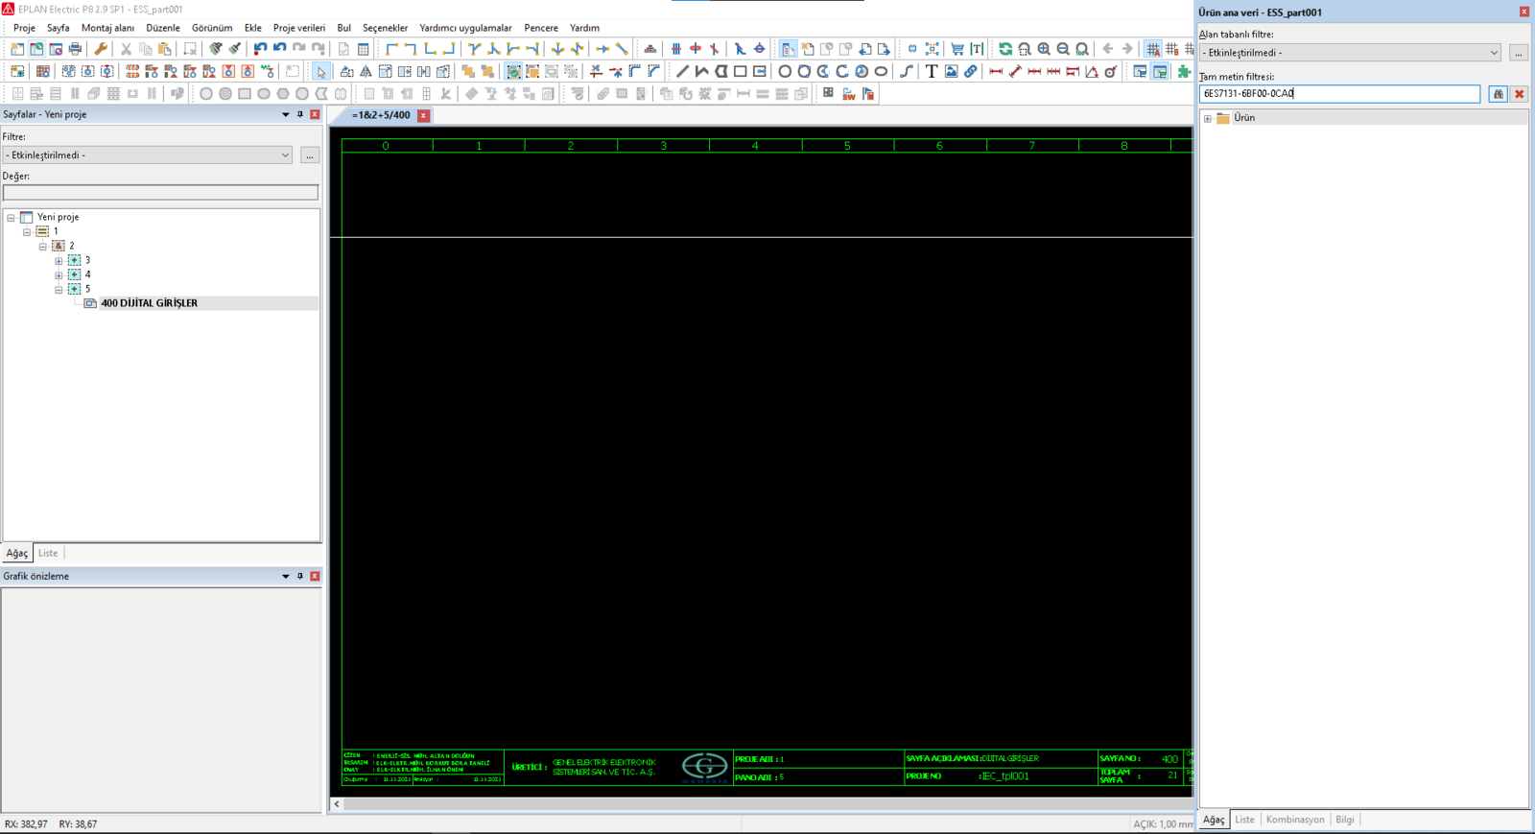Click the Değer input field
This screenshot has height=834, width=1535.
tap(160, 193)
